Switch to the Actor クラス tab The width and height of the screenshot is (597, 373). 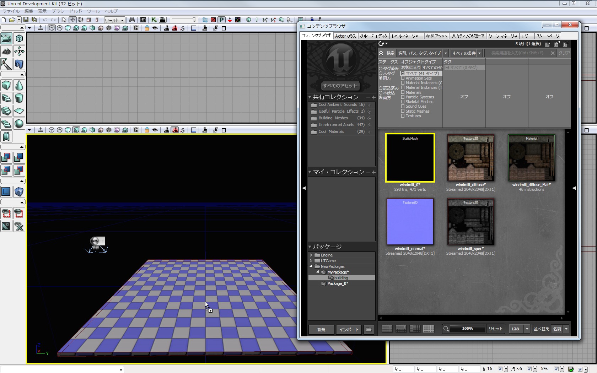(x=345, y=36)
